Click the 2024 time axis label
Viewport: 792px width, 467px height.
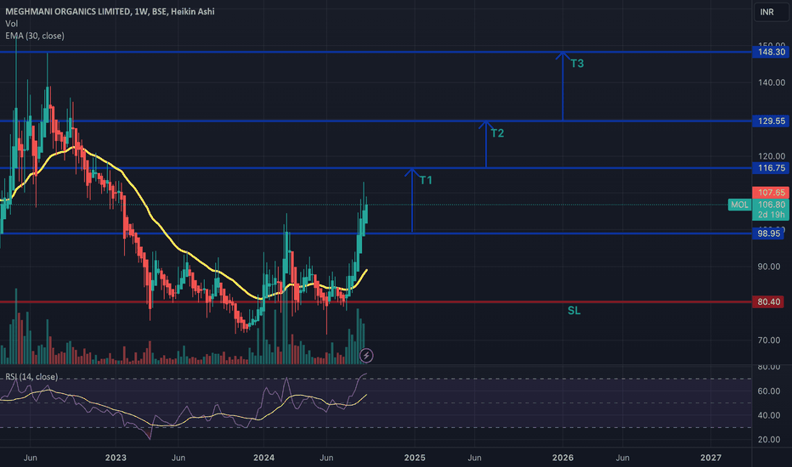point(263,458)
